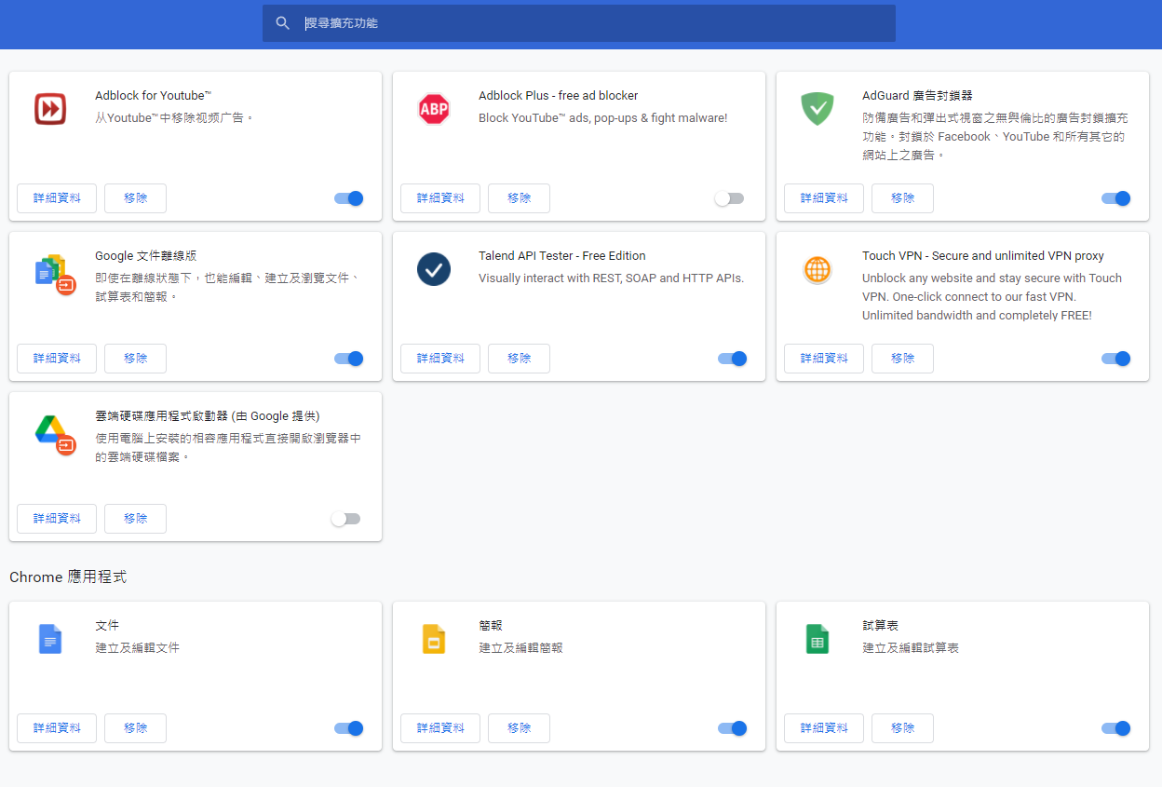Click the 文件 Google Docs app icon
This screenshot has width=1162, height=787.
pos(50,639)
